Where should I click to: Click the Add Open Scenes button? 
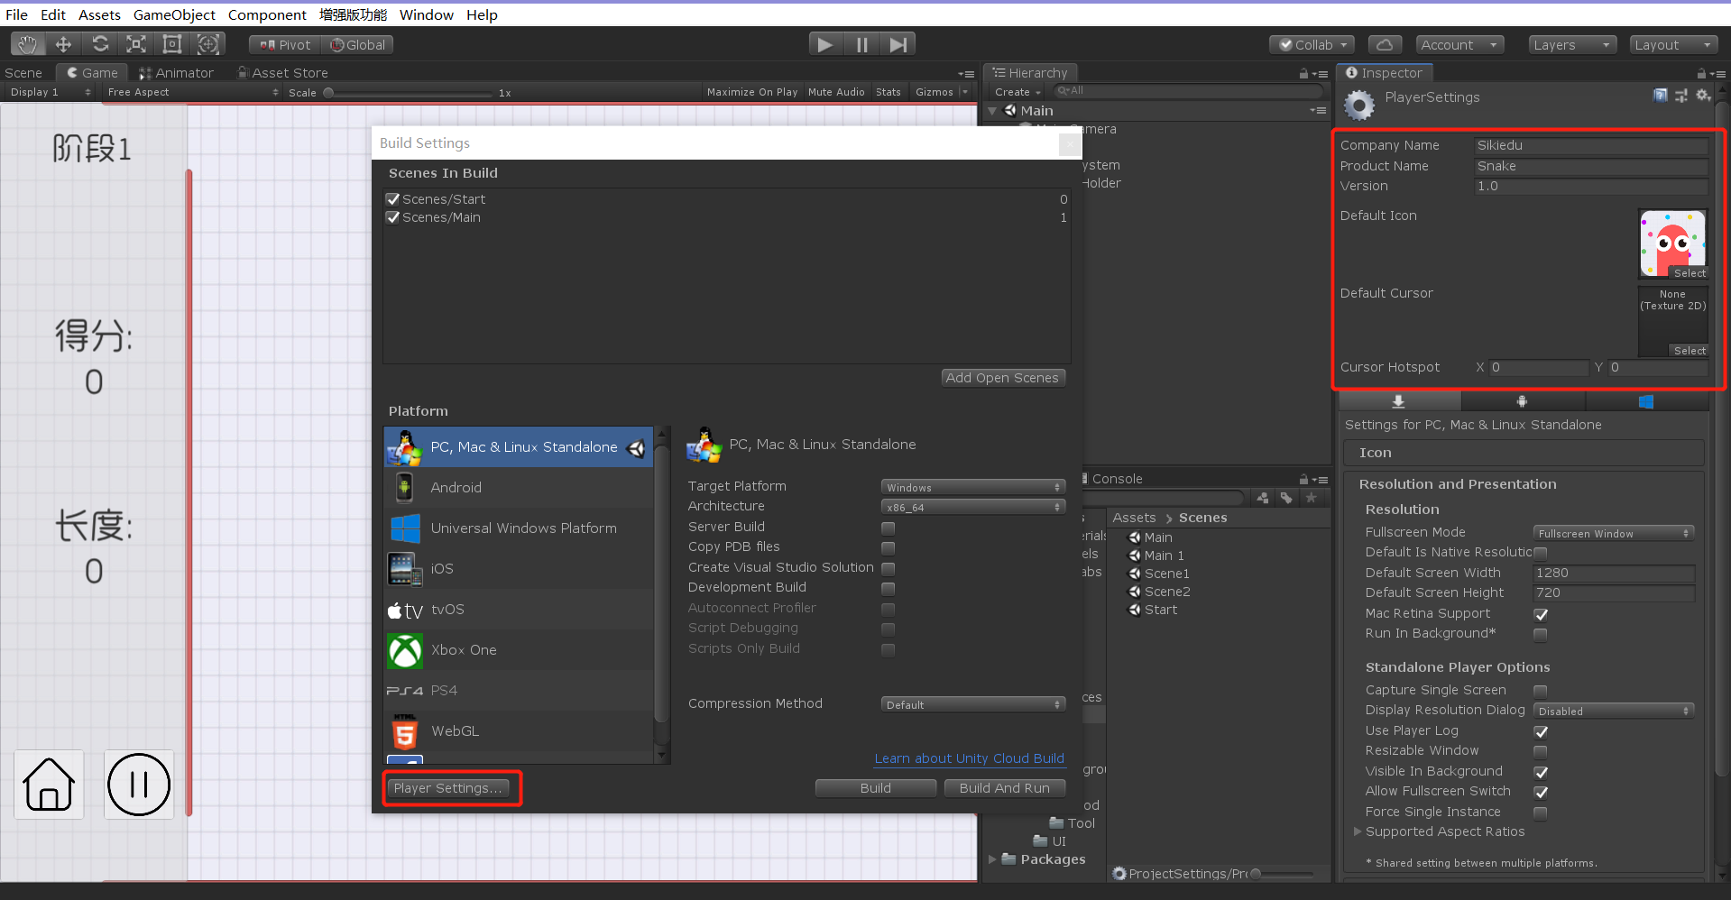click(x=1002, y=378)
